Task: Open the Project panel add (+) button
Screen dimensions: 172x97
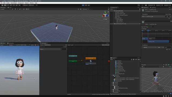Action: (x=112, y=60)
